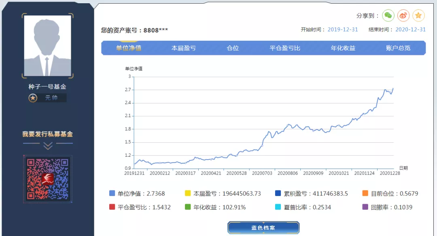437x236 pixels.
Task: Click the 累积盈亏：411746383.5 value
Action: (316, 194)
